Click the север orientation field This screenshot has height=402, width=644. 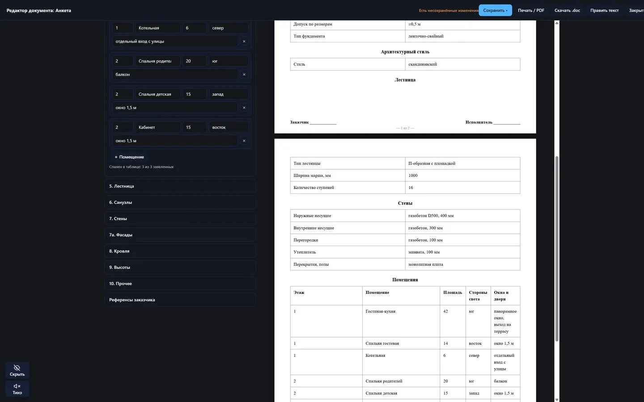coord(229,28)
